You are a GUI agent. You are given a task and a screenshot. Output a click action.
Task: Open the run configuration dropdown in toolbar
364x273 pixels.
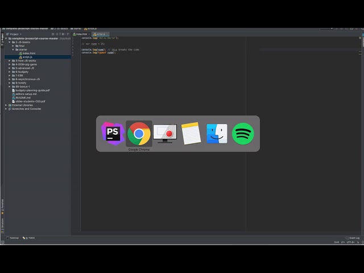(326, 29)
